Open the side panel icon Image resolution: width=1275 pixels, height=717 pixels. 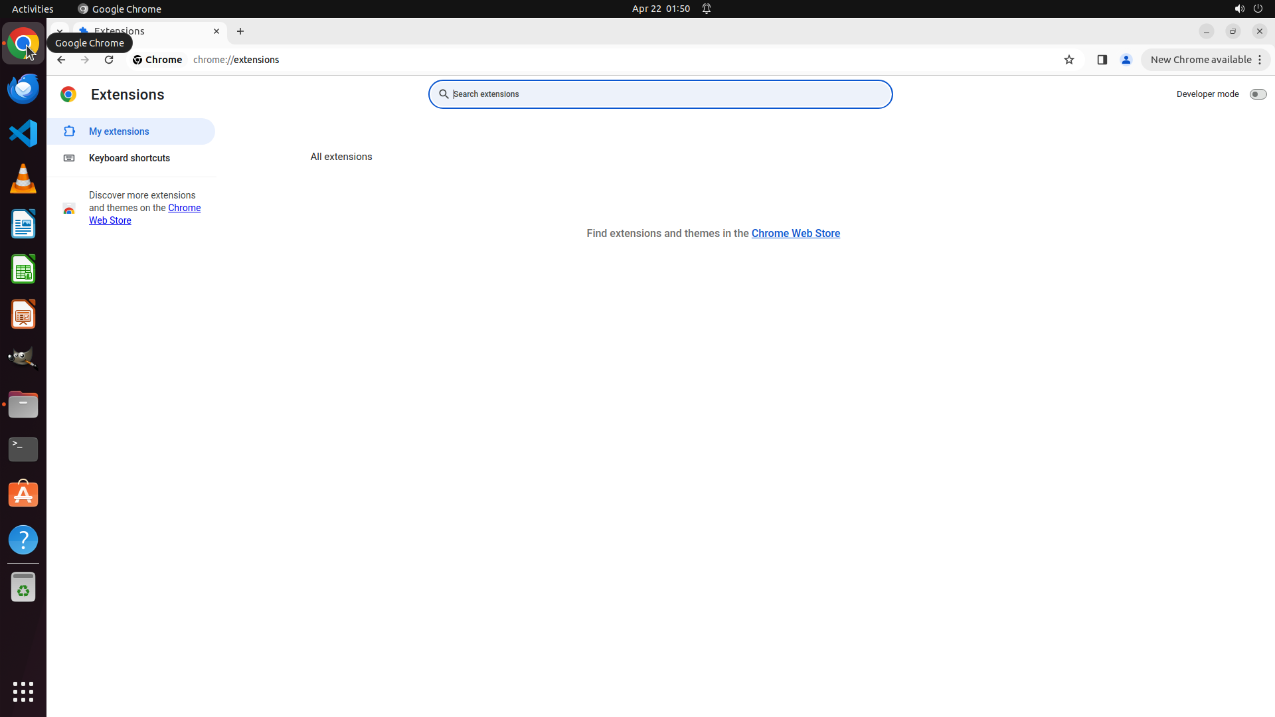1102,60
